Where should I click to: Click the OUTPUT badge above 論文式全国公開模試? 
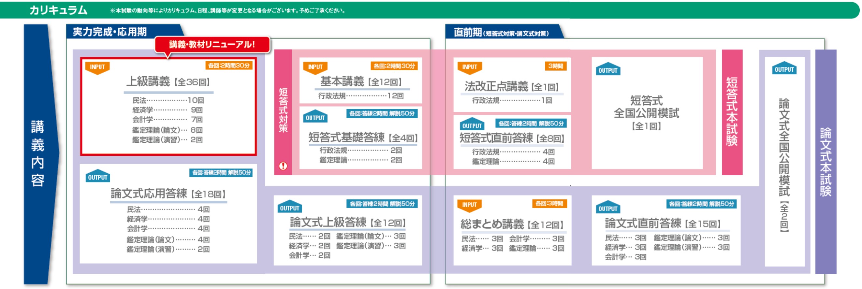pos(784,69)
